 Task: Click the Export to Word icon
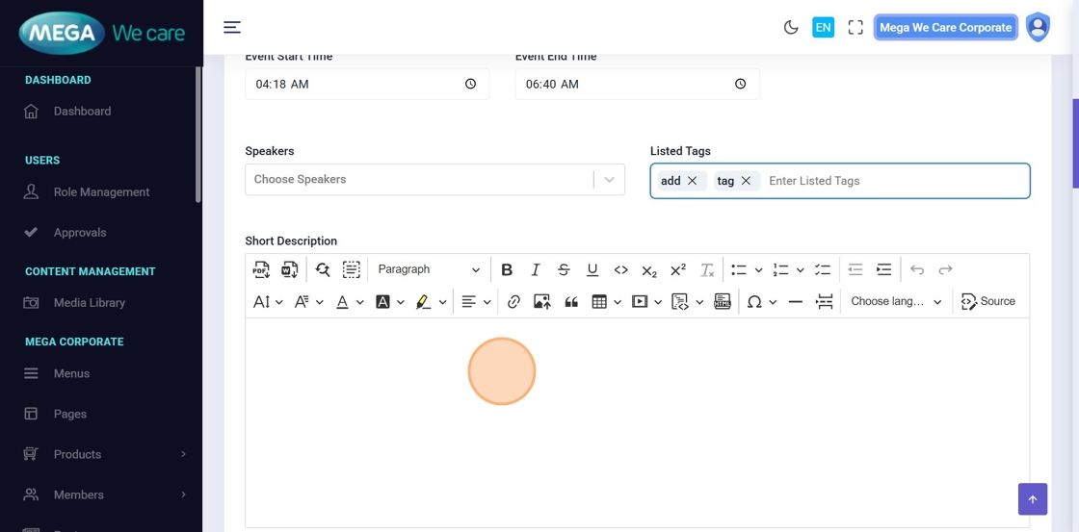[289, 270]
